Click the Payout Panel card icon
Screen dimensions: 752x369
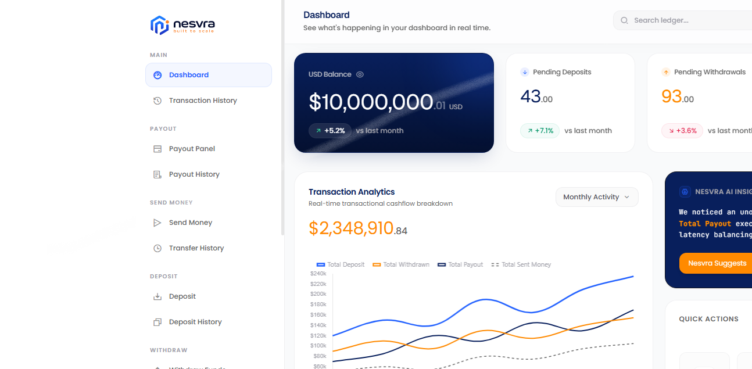pos(157,149)
